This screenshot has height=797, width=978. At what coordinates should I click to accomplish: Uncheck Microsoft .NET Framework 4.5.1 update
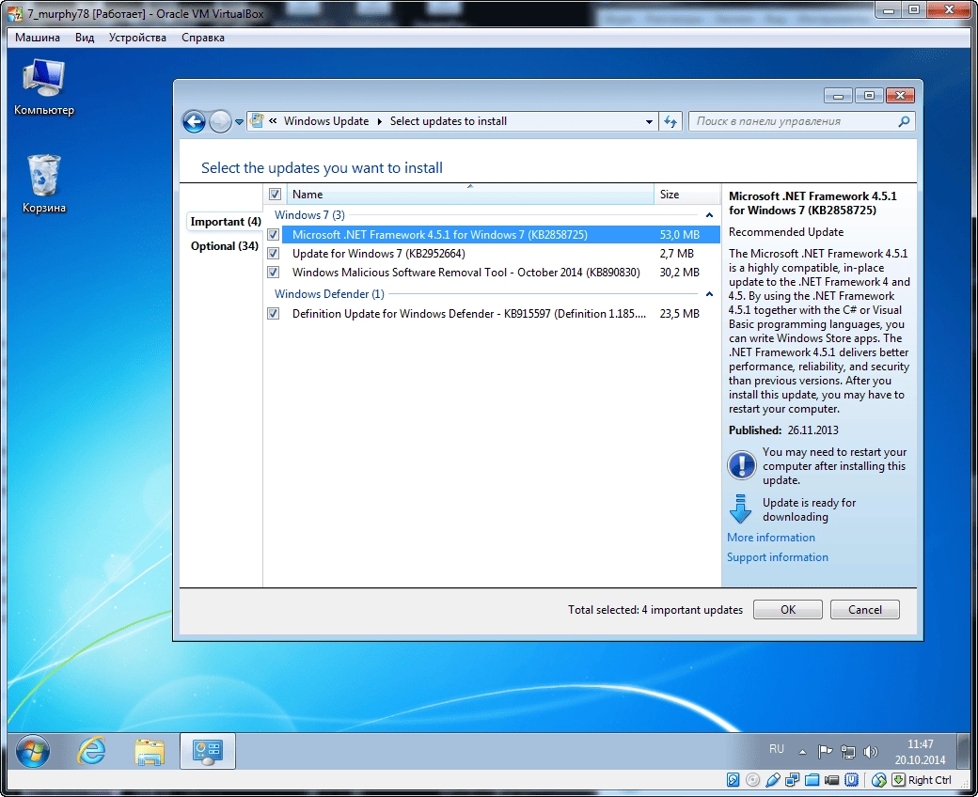(x=274, y=235)
